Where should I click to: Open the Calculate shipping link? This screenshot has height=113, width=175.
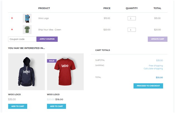click(x=153, y=69)
